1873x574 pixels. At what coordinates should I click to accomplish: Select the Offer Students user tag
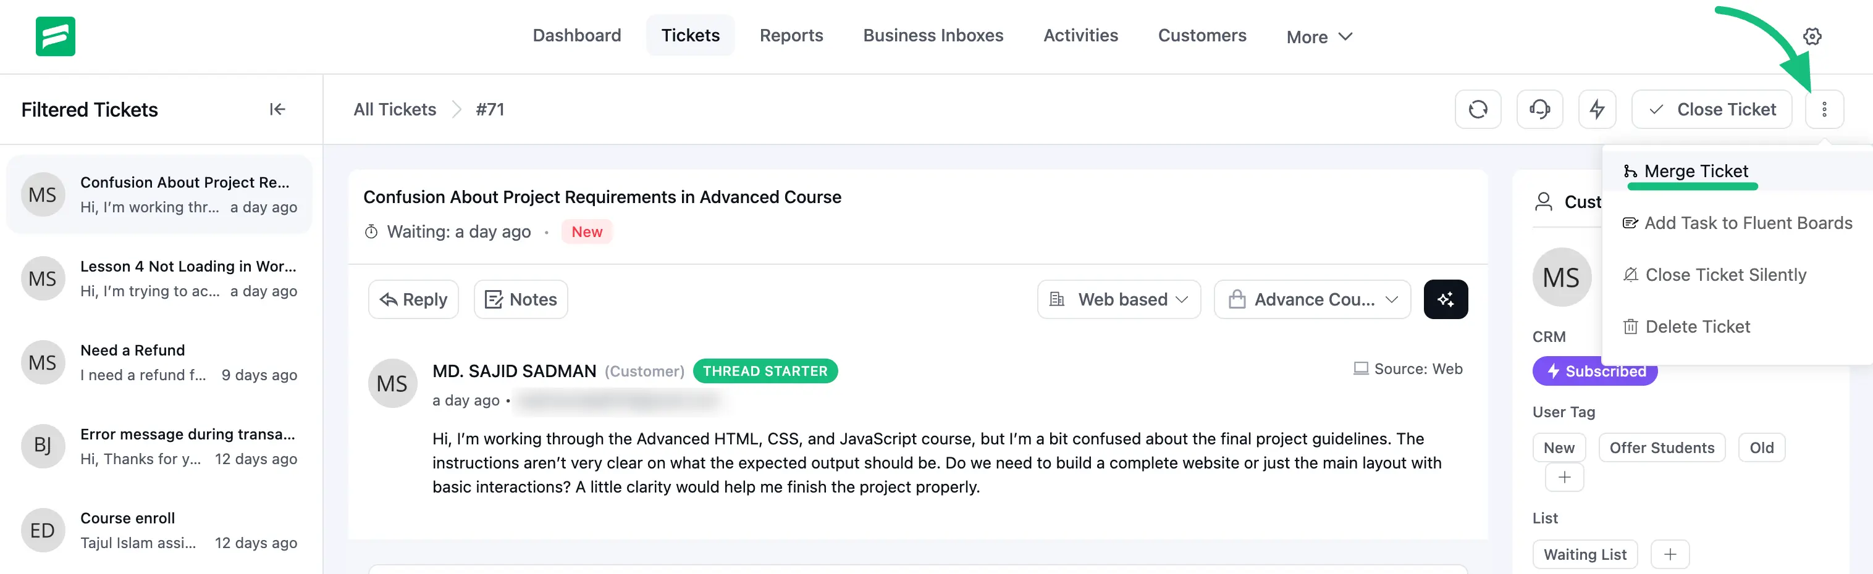tap(1662, 447)
